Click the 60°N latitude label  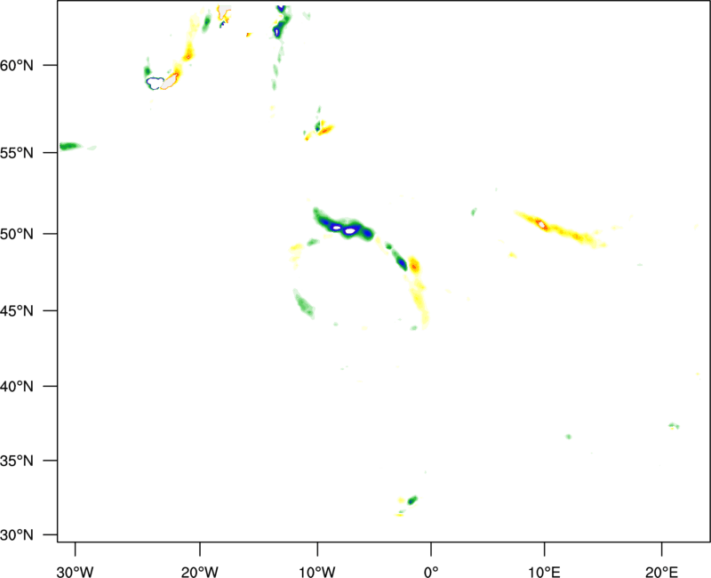tap(17, 66)
